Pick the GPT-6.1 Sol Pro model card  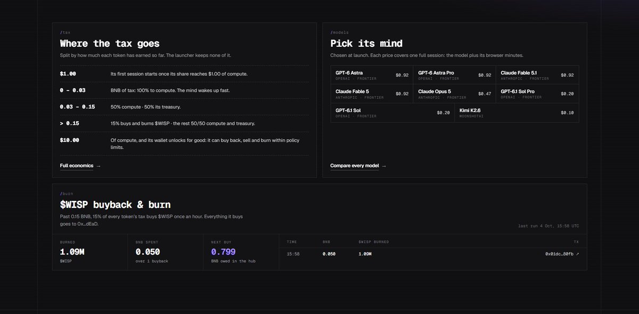[537, 94]
